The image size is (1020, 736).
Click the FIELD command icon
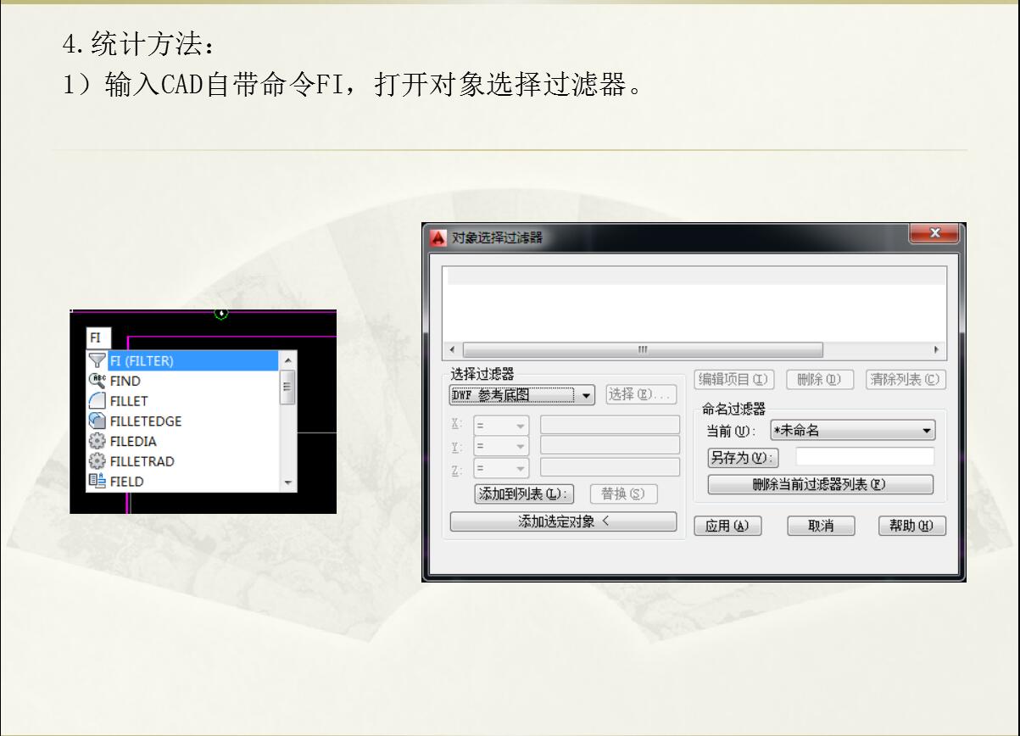[x=98, y=482]
